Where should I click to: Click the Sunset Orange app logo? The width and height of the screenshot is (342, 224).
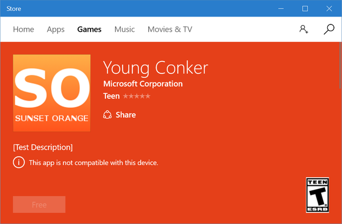(52, 93)
